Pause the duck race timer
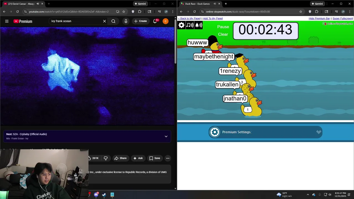The height and width of the screenshot is (199, 354). (x=223, y=27)
